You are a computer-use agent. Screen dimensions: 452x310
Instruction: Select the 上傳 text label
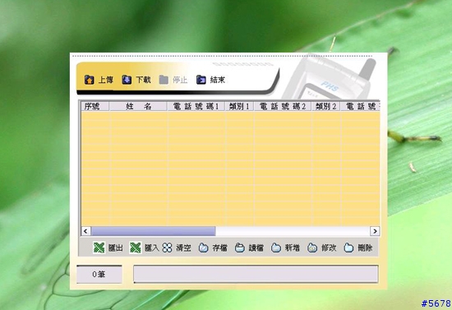106,80
